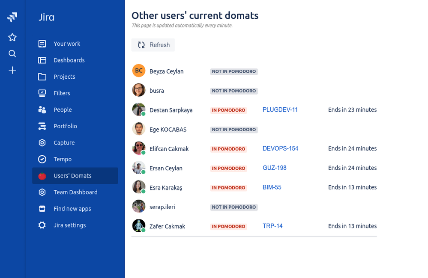Click the name serap.ileri
Viewport: 428px width, 278px height.
162,207
